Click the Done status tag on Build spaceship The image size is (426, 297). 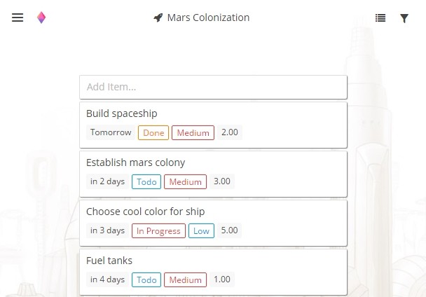[153, 132]
